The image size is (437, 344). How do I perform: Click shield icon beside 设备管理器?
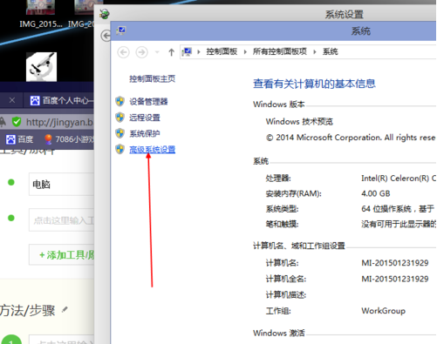point(119,101)
